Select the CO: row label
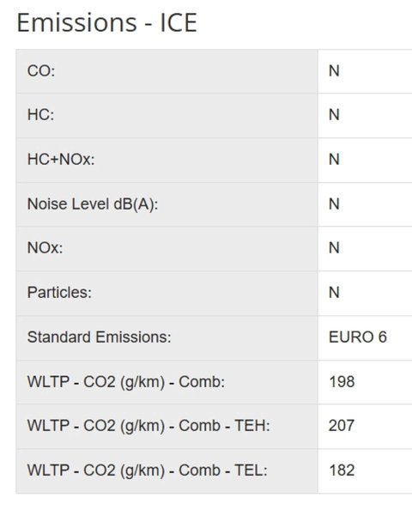The width and height of the screenshot is (412, 522). (x=41, y=71)
